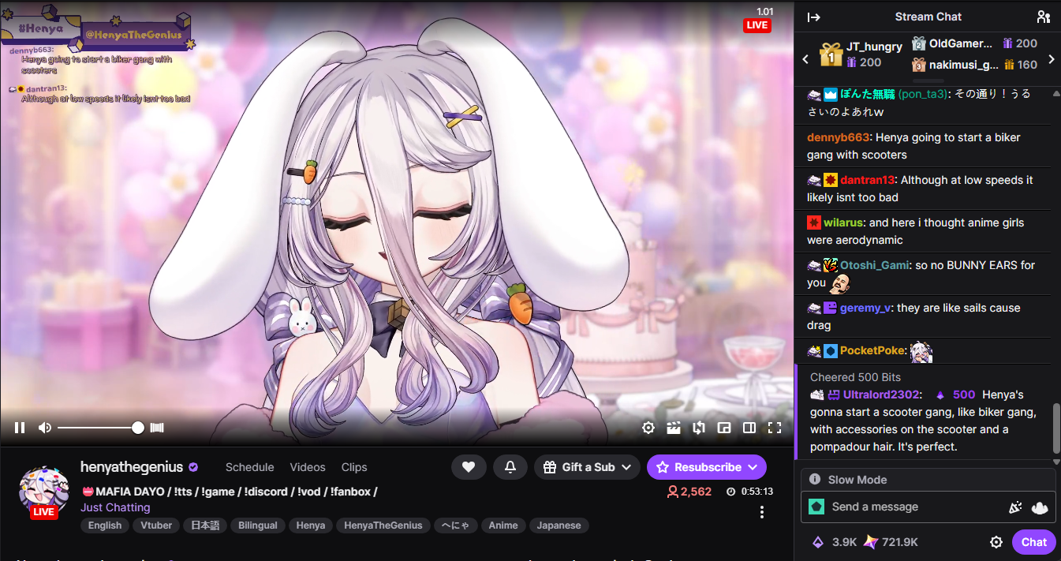Image resolution: width=1061 pixels, height=561 pixels.
Task: Open the Clips tab
Action: tap(354, 467)
